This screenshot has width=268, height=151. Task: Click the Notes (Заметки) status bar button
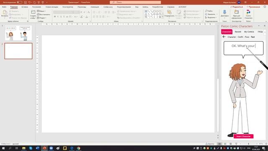(x=210, y=144)
